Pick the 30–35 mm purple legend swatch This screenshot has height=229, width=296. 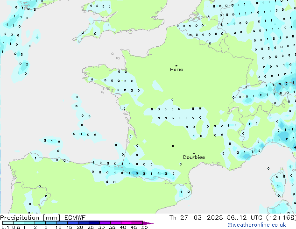(105, 223)
